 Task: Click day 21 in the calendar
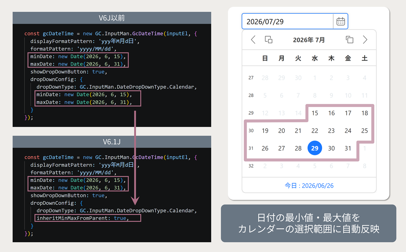(298, 131)
